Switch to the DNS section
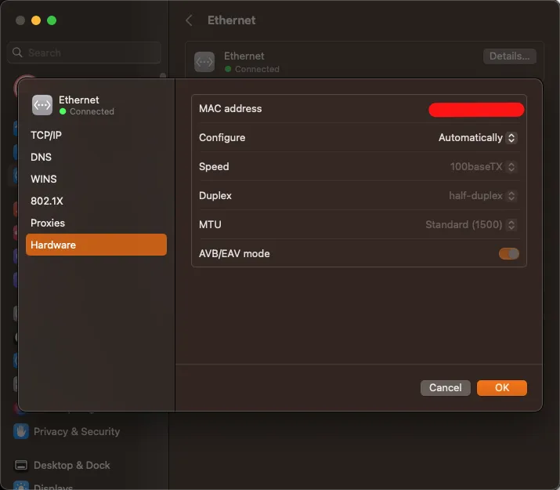 click(96, 157)
